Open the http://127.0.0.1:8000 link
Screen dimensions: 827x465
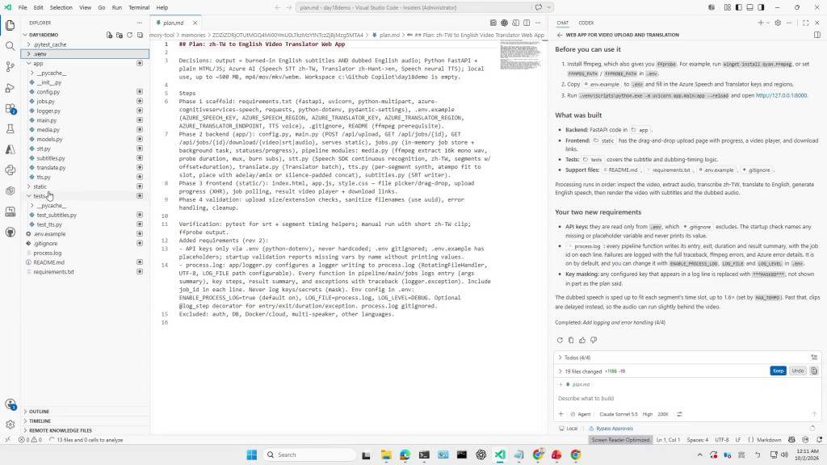coord(781,95)
